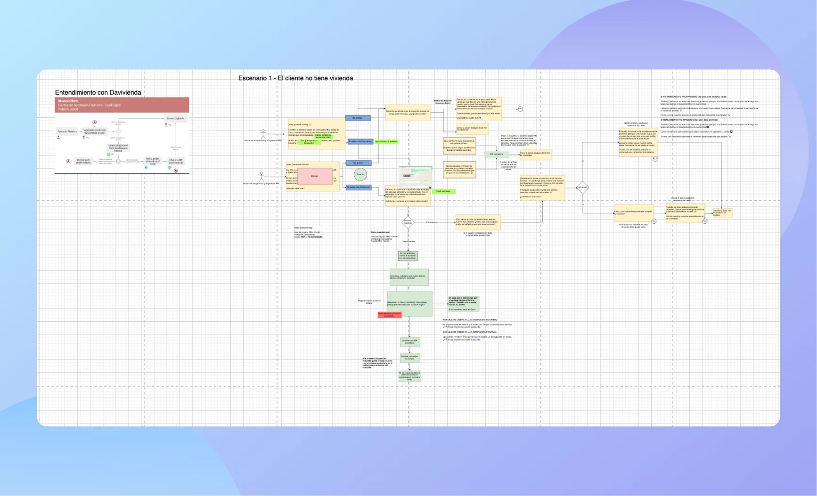Select the "Negativamente" connector label

tap(408, 241)
